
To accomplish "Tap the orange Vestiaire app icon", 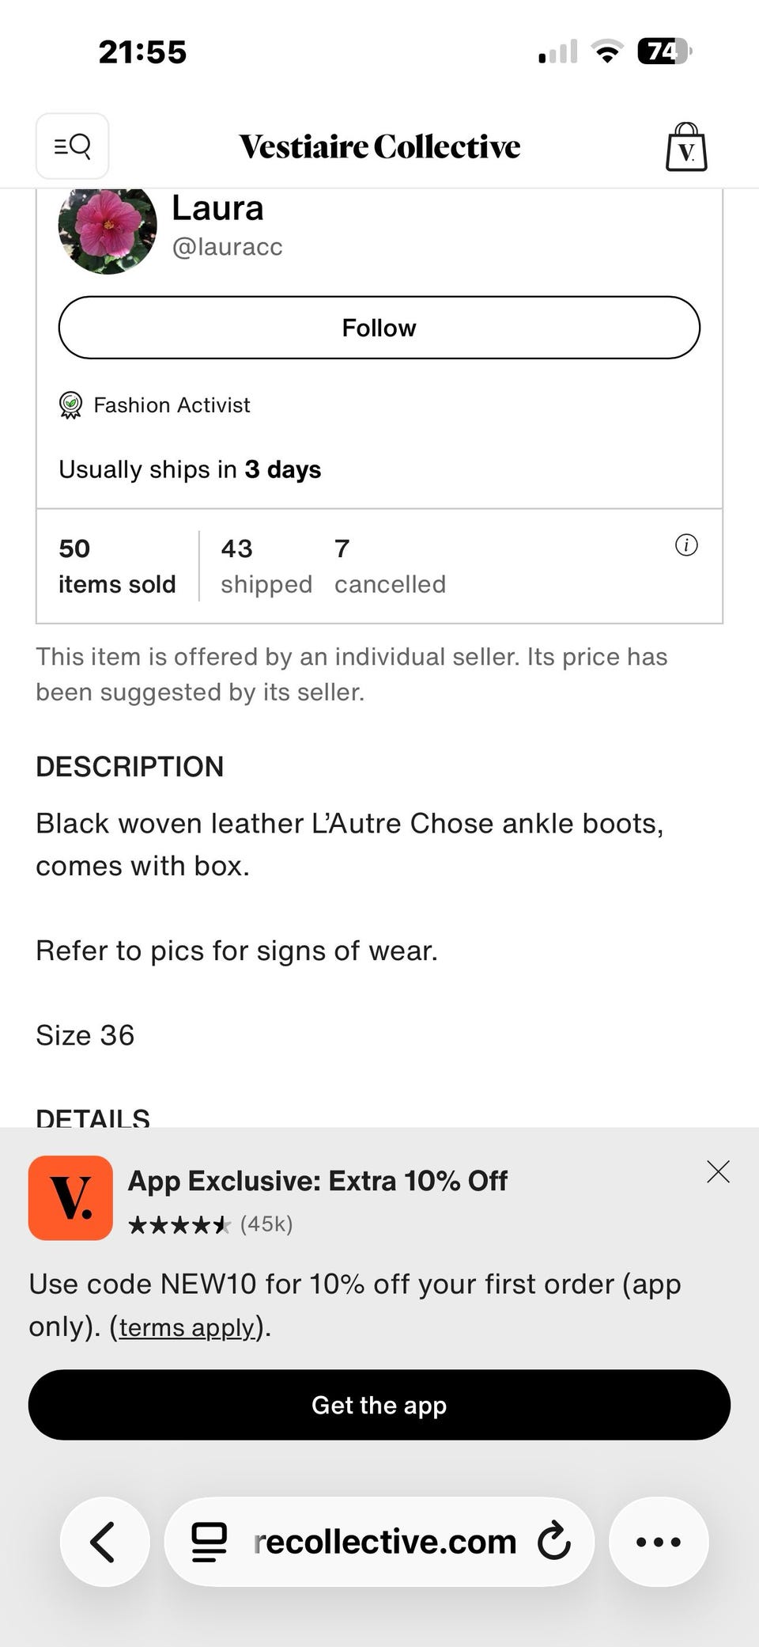I will click(x=70, y=1197).
